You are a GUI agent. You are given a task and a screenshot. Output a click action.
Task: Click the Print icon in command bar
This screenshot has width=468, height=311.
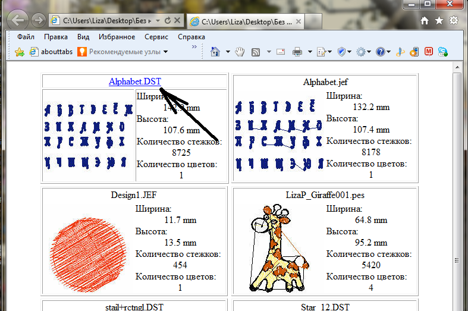point(297,52)
